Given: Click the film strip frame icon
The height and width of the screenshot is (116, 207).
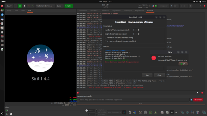Looking at the screenshot, I should pos(134,112).
